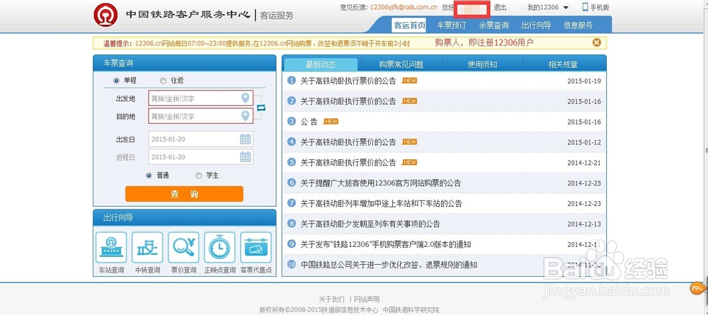Click the NEW badge next to 公告
Viewport: 708px width, 315px height.
[331, 121]
